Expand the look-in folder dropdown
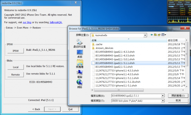 [145, 35]
